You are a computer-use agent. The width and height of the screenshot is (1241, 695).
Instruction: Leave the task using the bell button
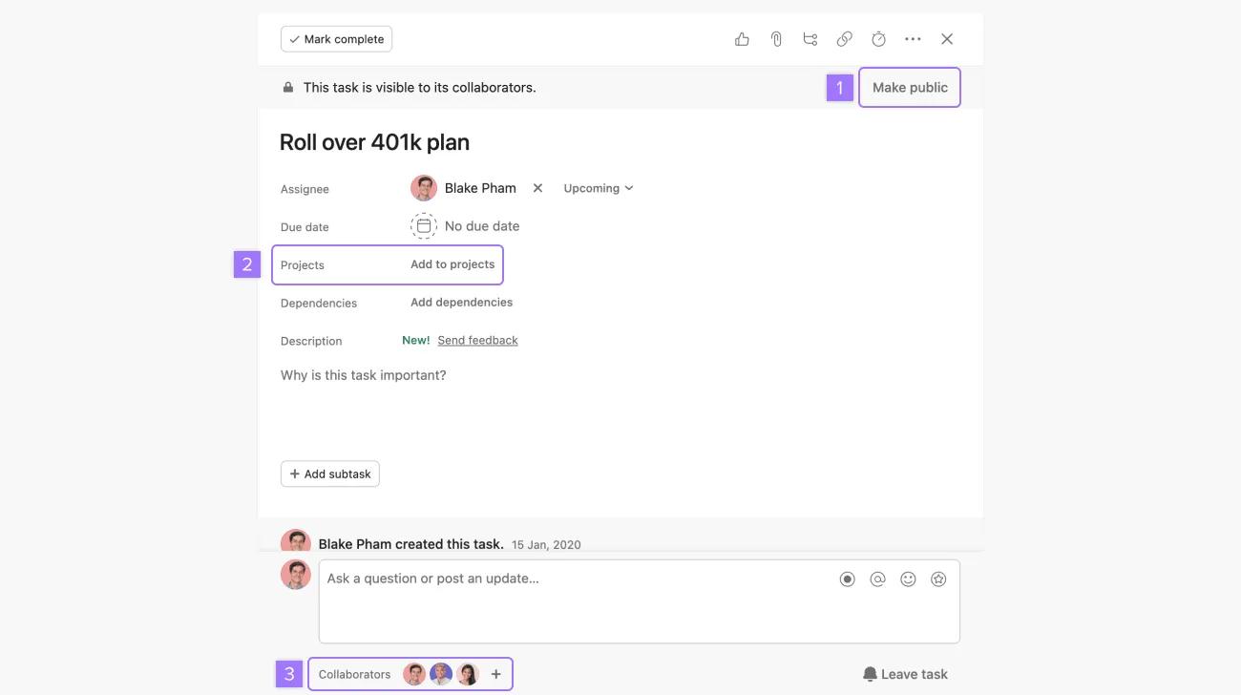(x=904, y=672)
